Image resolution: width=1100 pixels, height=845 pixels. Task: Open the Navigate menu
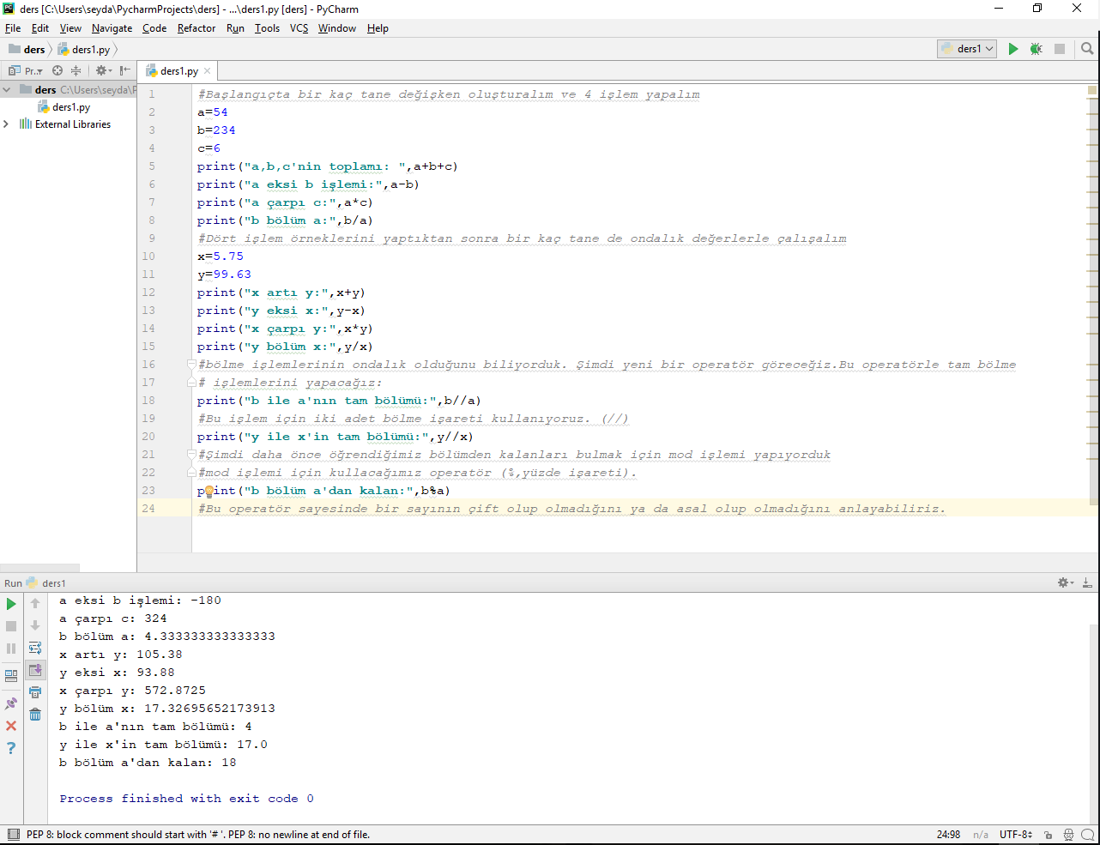[x=112, y=28]
